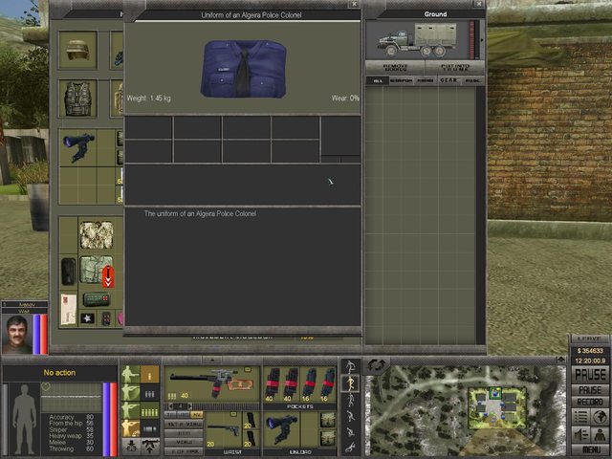Screen dimensions: 612x459
Task: Decrease burst count with left arrow
Action: point(170,406)
